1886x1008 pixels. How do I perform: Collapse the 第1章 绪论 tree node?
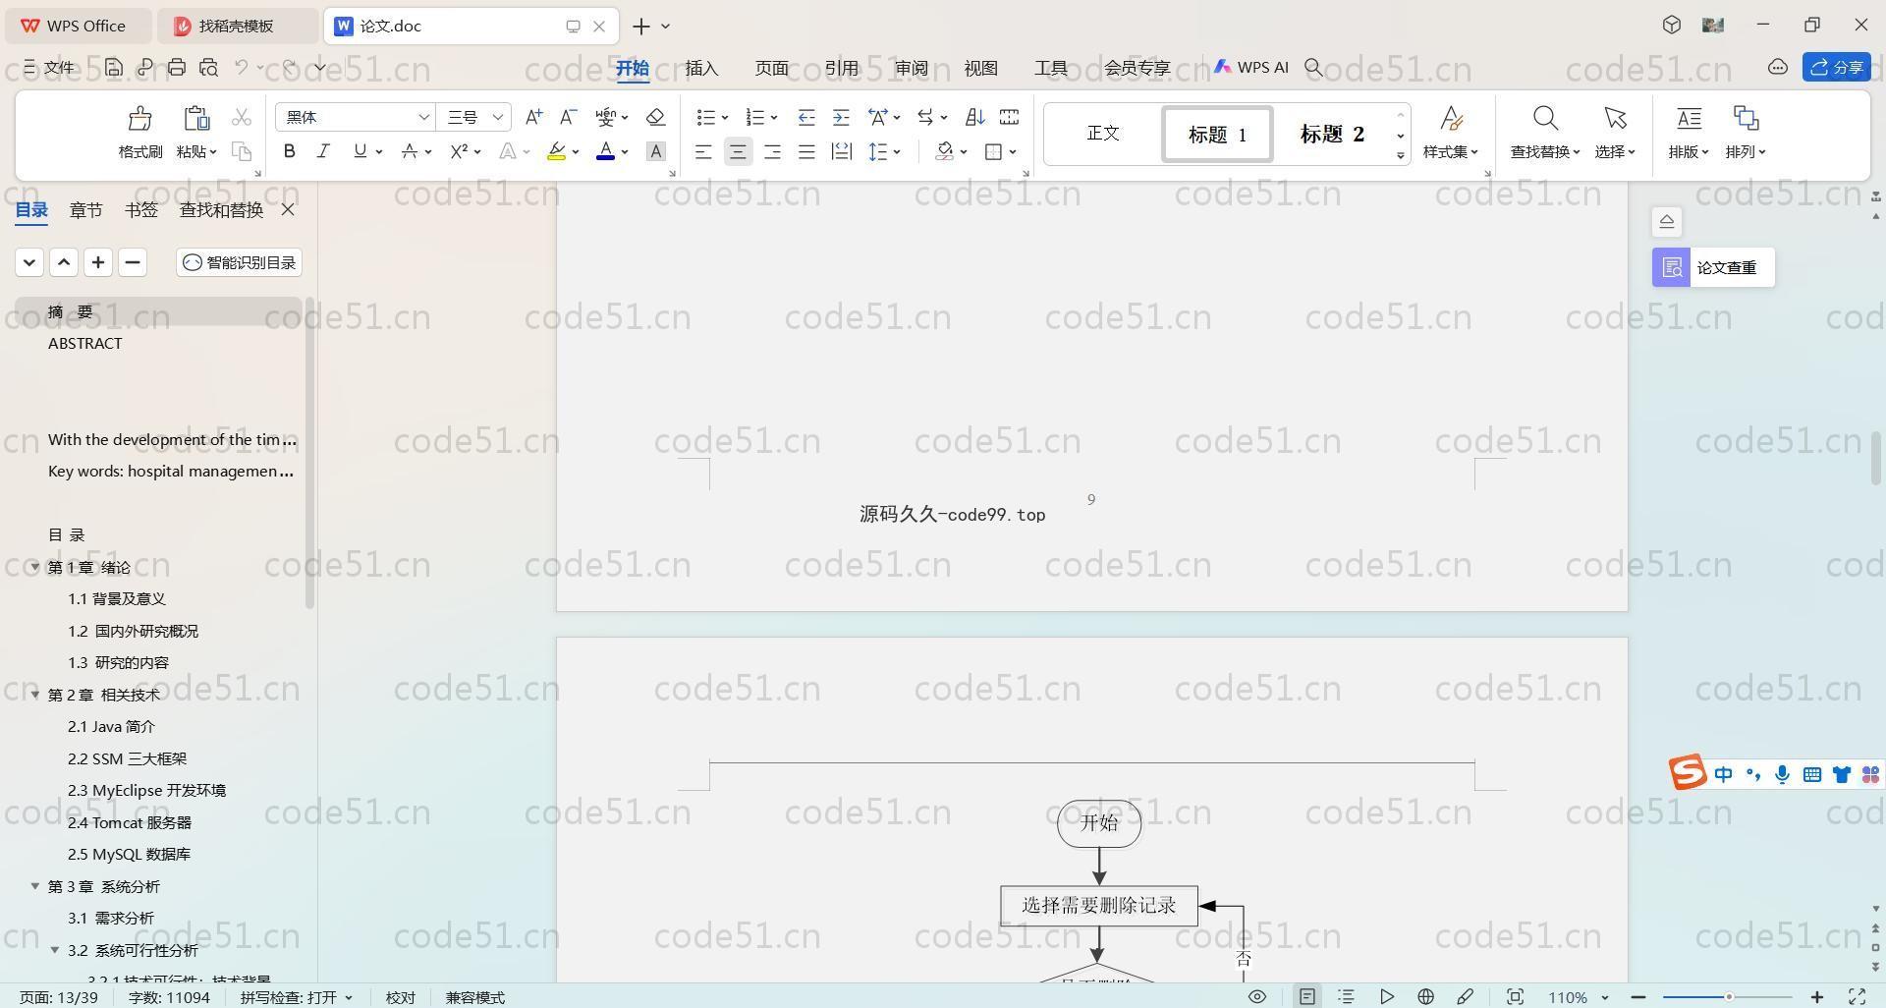35,567
